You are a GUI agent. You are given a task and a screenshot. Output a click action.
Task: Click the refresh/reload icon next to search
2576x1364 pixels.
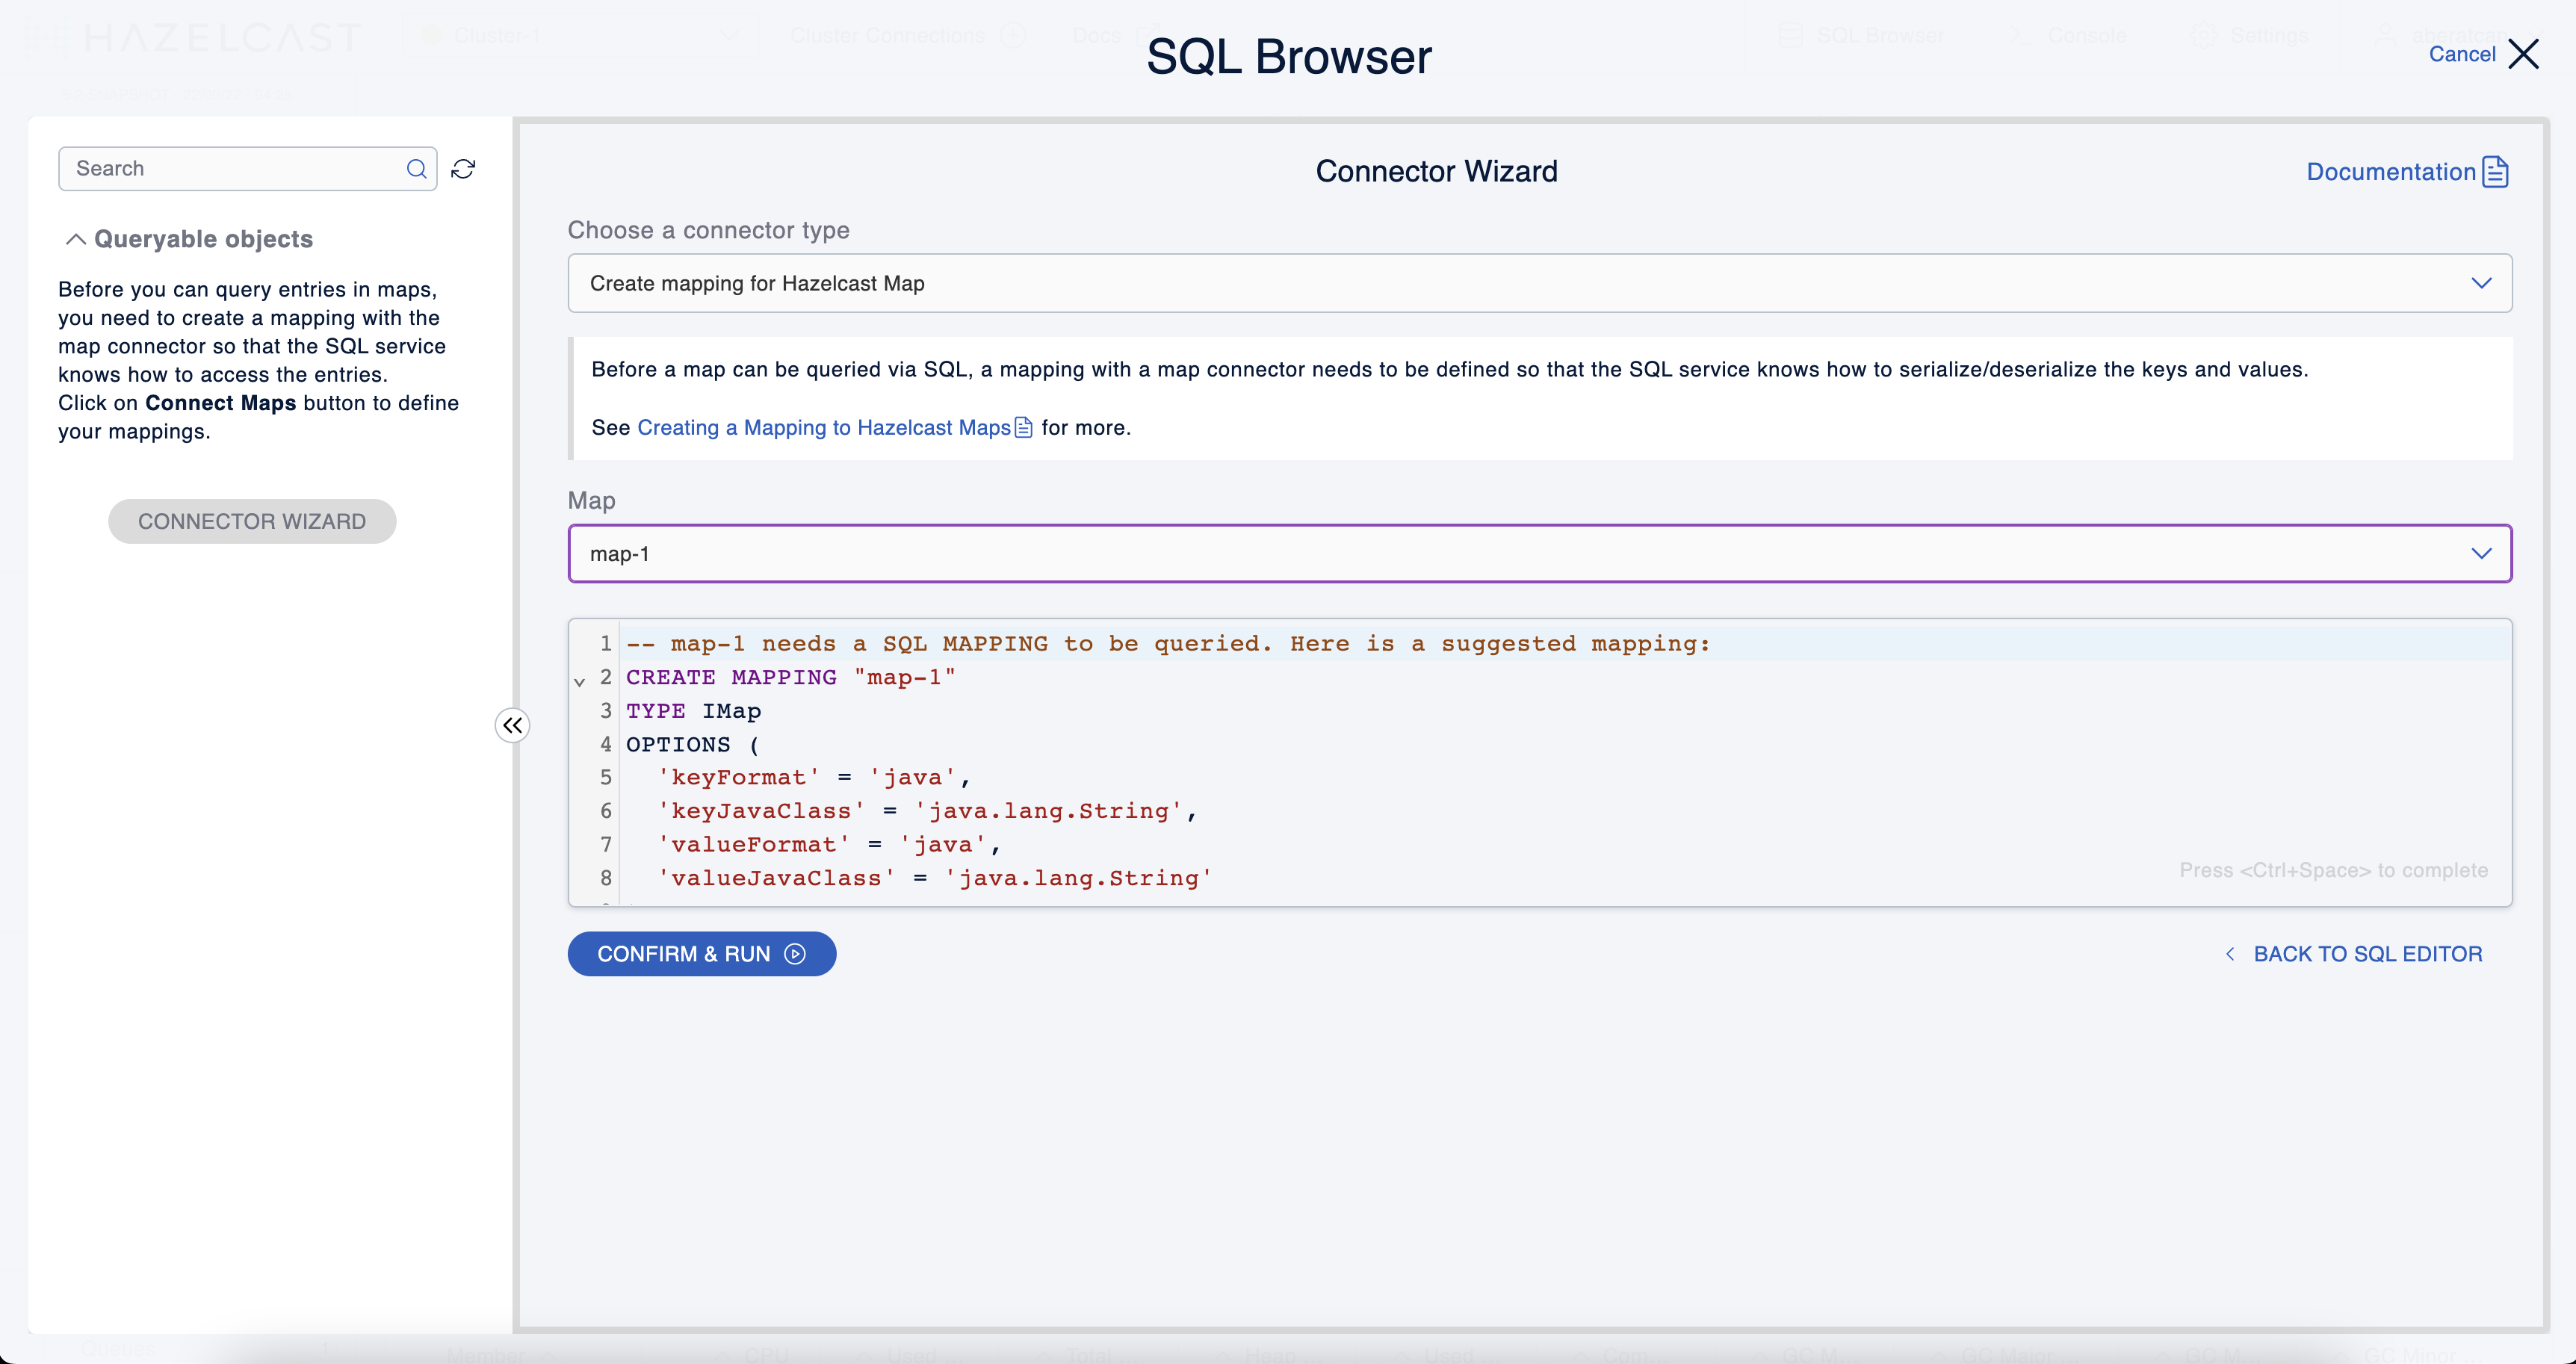pos(463,169)
